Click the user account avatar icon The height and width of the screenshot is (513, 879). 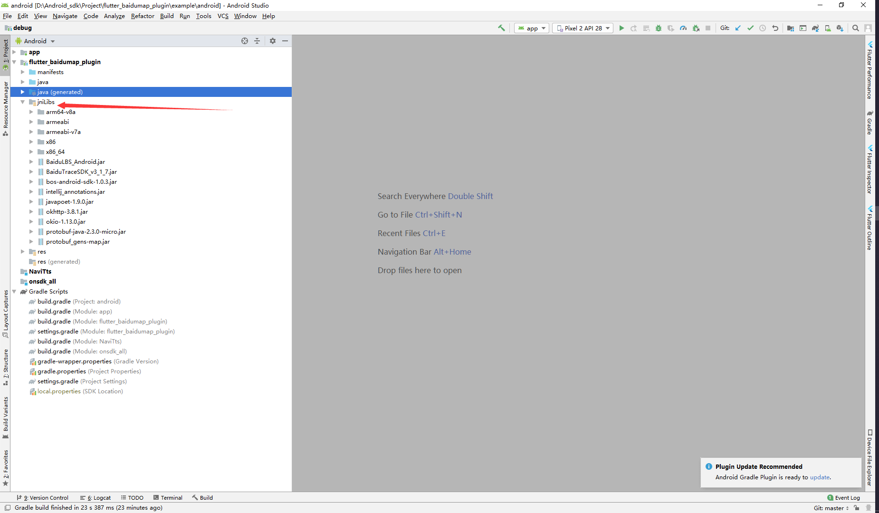868,28
